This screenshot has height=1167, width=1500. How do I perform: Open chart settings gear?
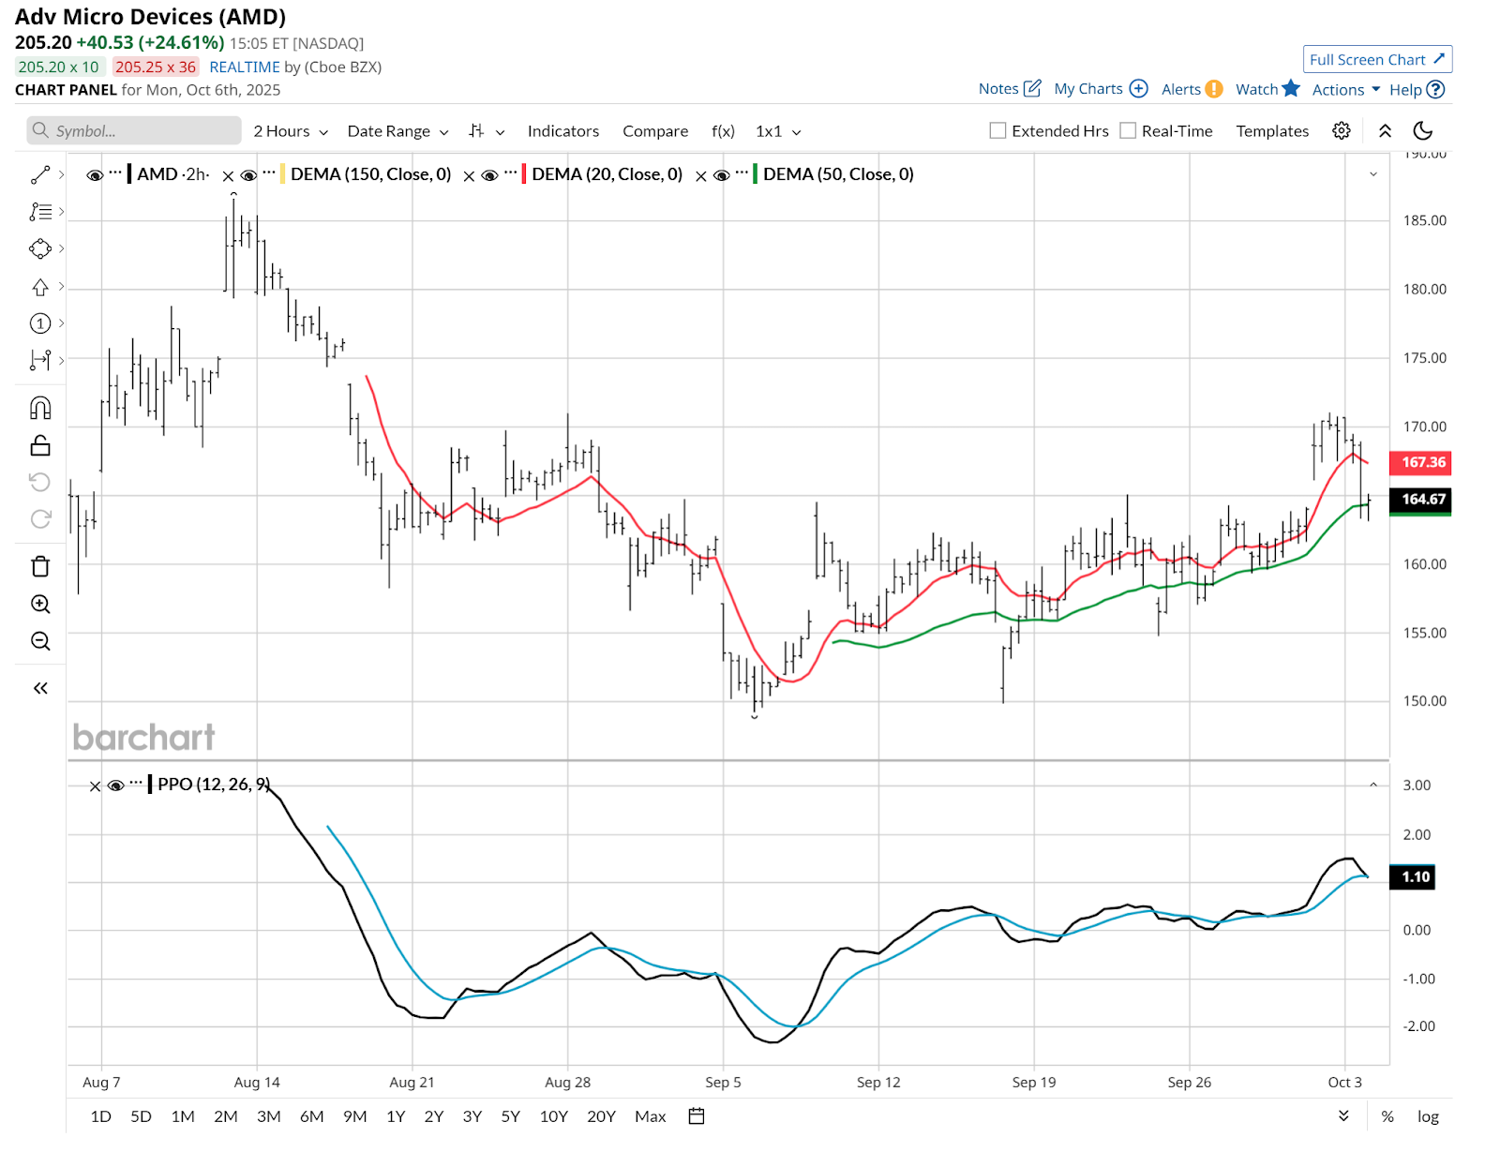coord(1342,130)
